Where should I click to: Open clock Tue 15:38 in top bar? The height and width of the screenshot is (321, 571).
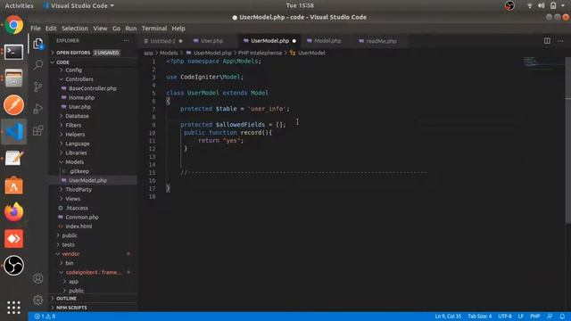(x=300, y=5)
